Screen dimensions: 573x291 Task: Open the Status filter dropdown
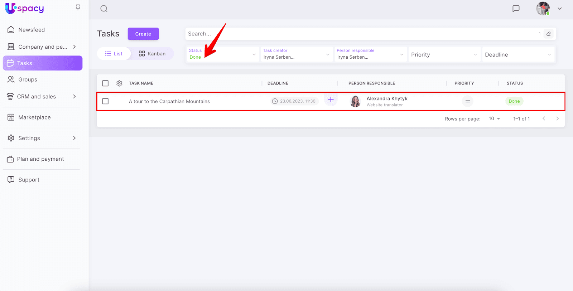pyautogui.click(x=222, y=54)
